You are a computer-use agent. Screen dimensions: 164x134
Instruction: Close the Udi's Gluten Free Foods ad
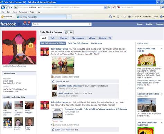tap(161, 49)
